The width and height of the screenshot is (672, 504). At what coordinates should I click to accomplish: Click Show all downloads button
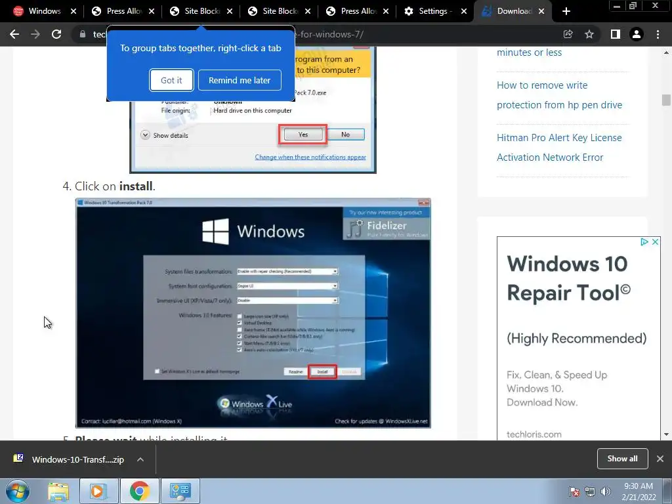(622, 459)
